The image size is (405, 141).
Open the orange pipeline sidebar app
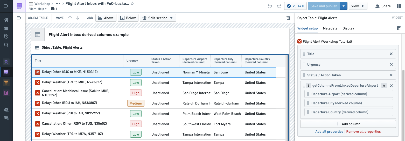point(6,83)
